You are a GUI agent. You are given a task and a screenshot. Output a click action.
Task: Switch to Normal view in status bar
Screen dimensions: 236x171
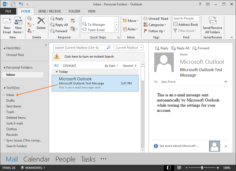(169, 167)
